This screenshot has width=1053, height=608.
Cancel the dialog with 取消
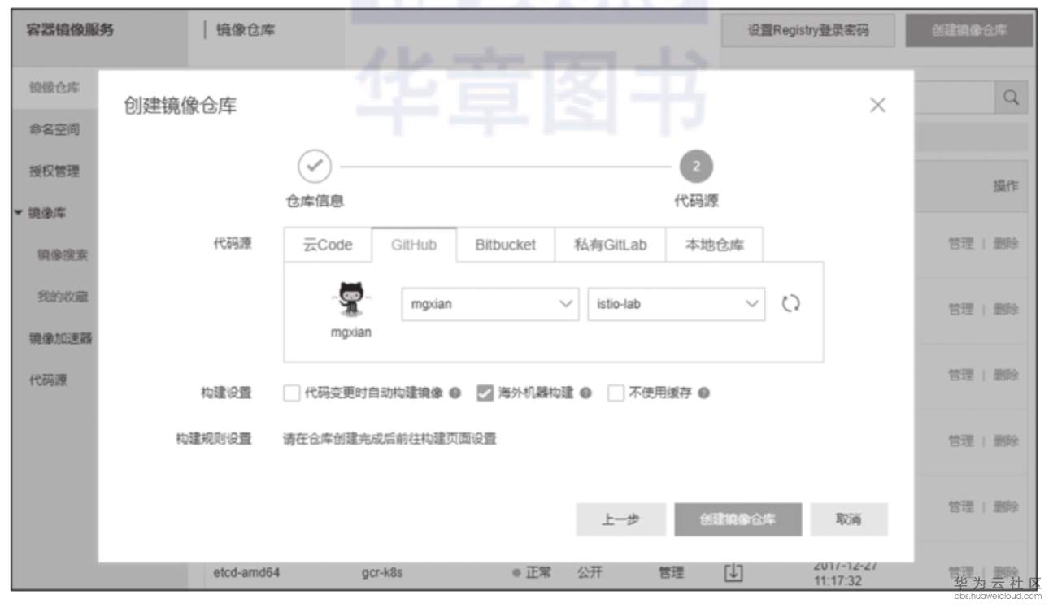click(849, 519)
